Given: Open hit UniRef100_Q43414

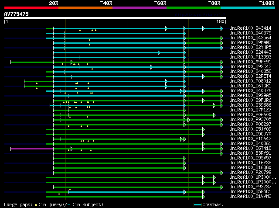Looking at the screenshot, I should 250,28.
